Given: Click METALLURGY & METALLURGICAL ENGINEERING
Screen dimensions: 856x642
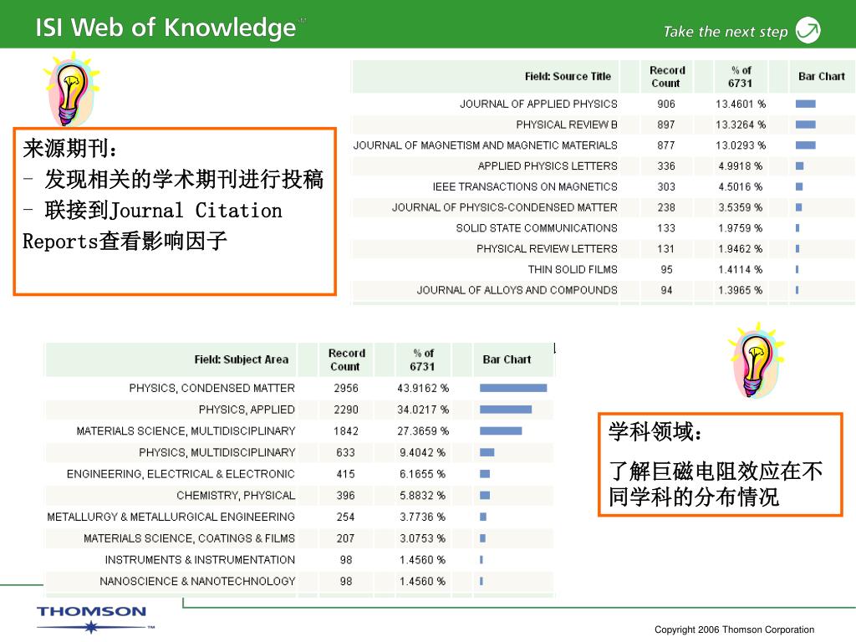Looking at the screenshot, I should click(171, 517).
